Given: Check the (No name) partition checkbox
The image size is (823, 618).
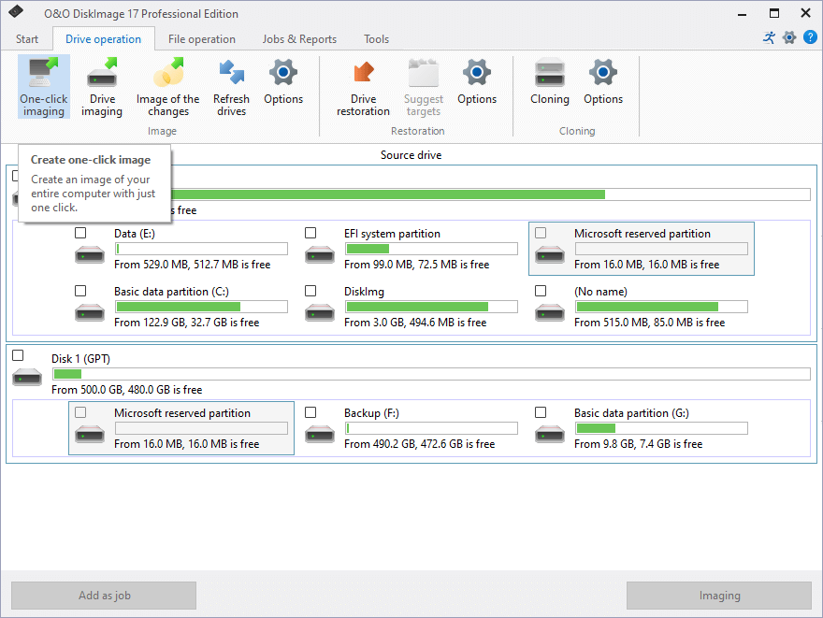Looking at the screenshot, I should coord(541,291).
